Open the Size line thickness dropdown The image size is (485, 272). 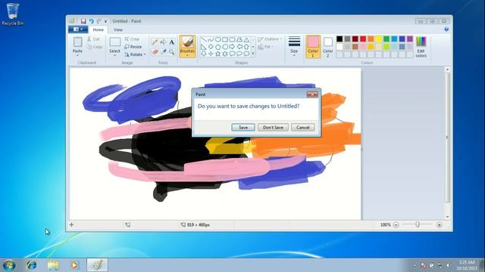294,46
